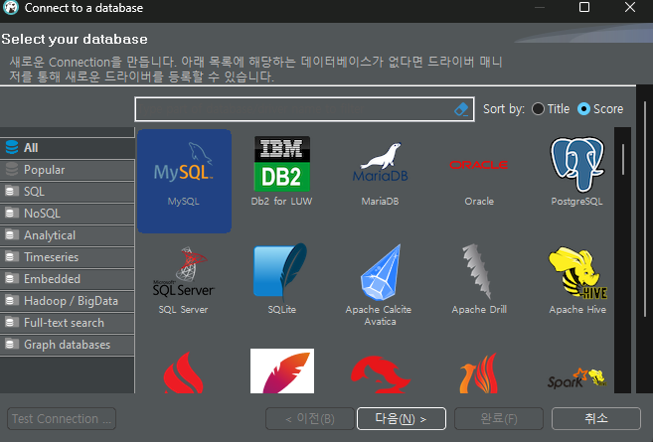The width and height of the screenshot is (653, 442).
Task: Clear the filter with the eraser icon
Action: [461, 109]
